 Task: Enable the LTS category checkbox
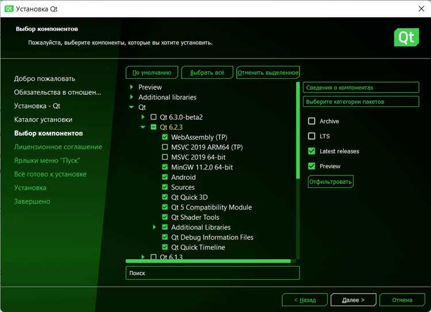[x=311, y=136]
